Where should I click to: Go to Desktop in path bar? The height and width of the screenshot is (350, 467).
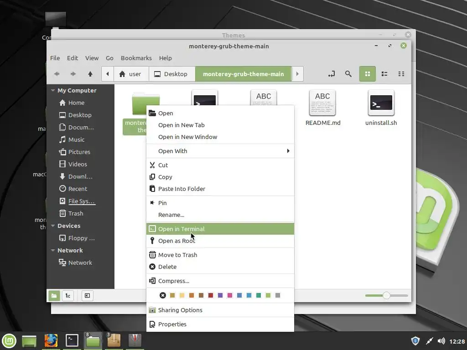coord(172,74)
